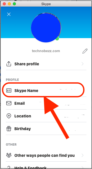Open the Share profile label

[x=27, y=64]
